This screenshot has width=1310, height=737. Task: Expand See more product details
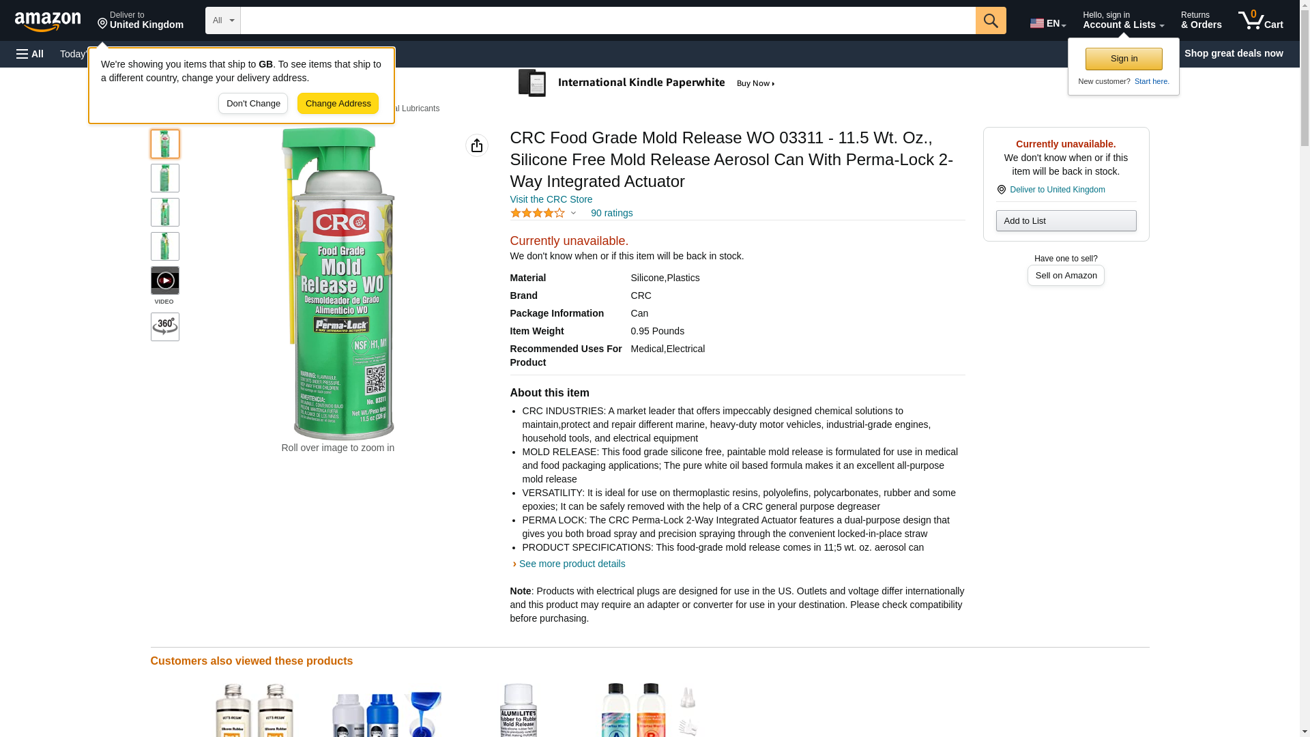(571, 564)
